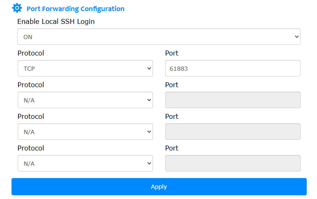This screenshot has width=317, height=199.
Task: Click the disabled port field in the last row
Action: pyautogui.click(x=233, y=163)
